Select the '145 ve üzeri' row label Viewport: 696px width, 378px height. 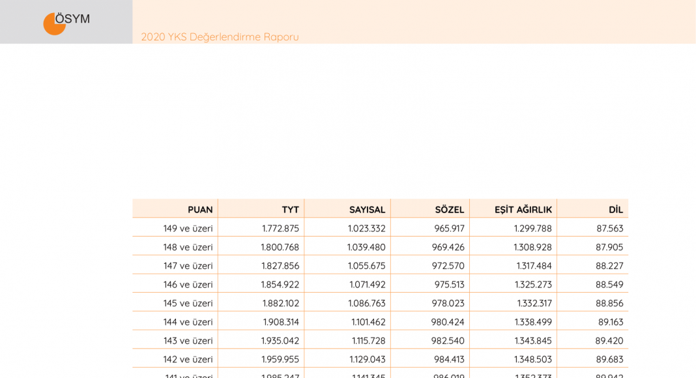click(x=188, y=303)
